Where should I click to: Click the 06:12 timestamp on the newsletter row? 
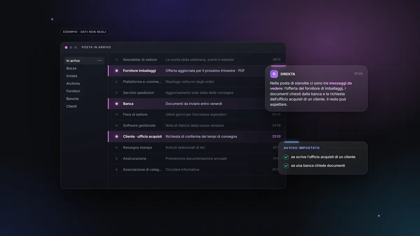pos(276,60)
